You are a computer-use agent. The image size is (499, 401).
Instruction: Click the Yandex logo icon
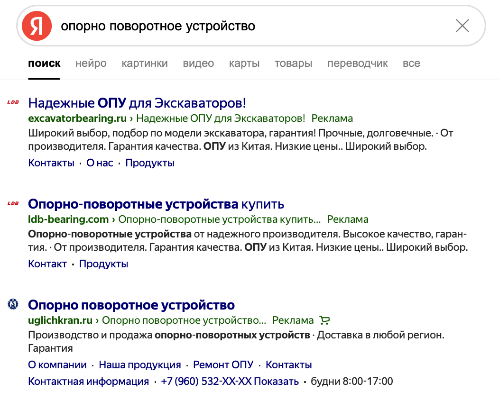point(37,26)
